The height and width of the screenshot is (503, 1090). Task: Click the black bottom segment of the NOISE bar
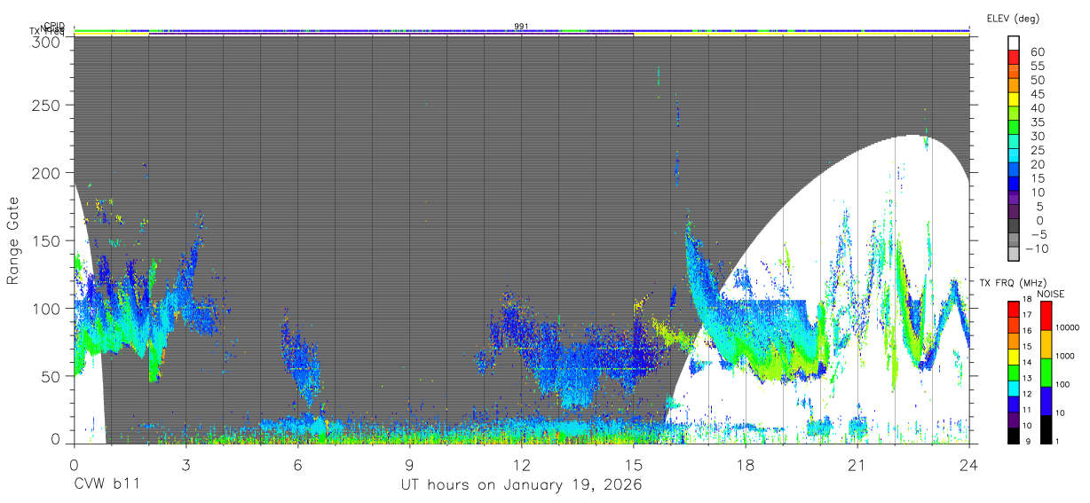click(1047, 428)
